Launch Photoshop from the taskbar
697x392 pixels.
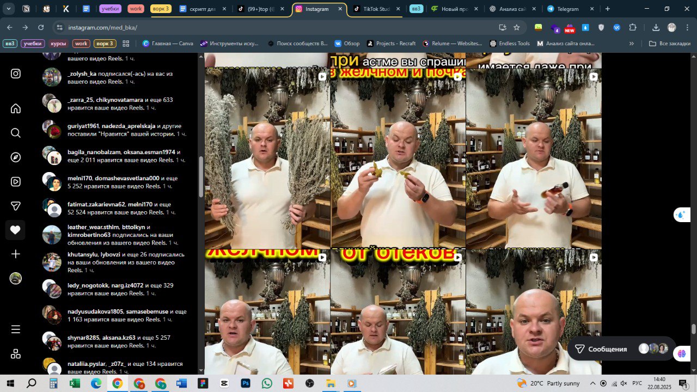coord(246,383)
